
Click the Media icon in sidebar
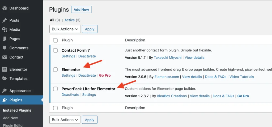tap(5, 30)
